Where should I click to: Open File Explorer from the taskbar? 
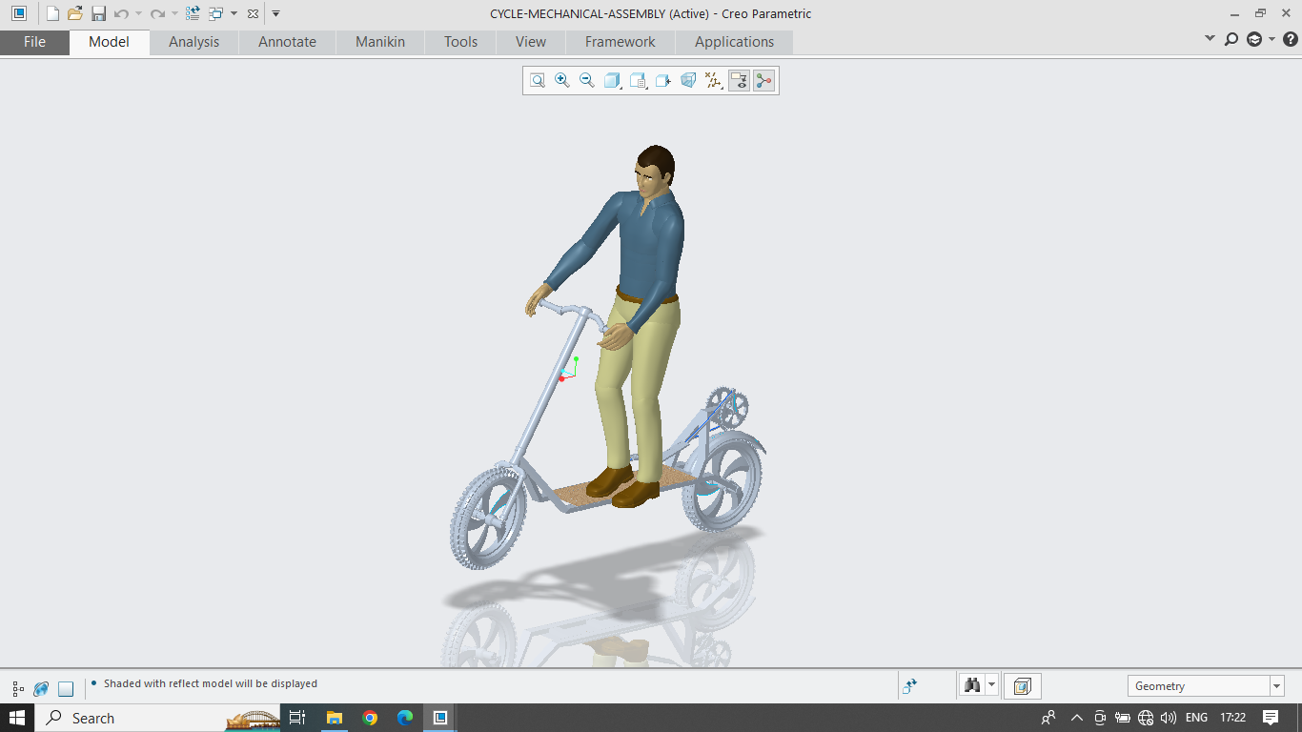click(x=334, y=718)
